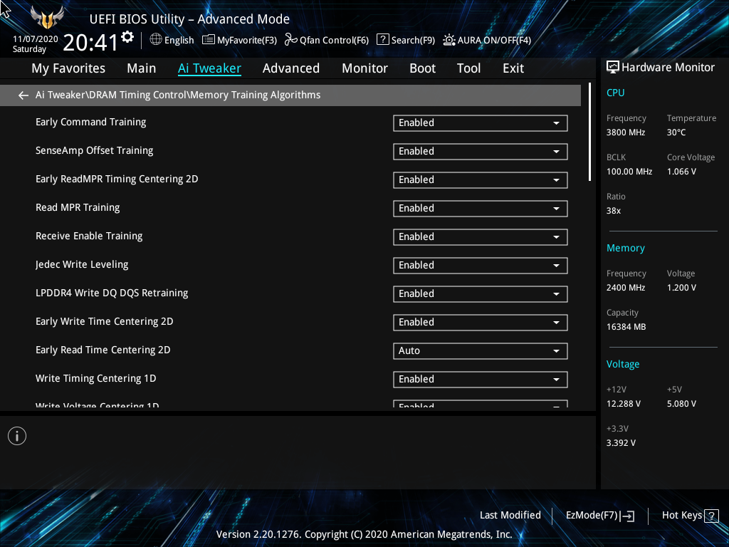The height and width of the screenshot is (547, 729).
Task: Open Qfan Control(F6)
Action: pyautogui.click(x=327, y=40)
